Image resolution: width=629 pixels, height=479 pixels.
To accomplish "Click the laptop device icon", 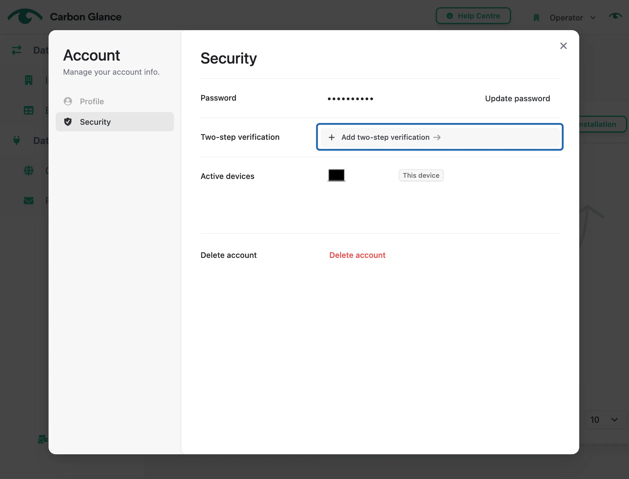I will (x=337, y=175).
